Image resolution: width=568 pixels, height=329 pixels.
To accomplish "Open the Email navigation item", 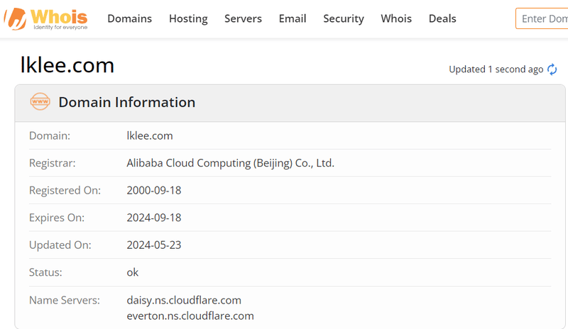I will click(x=293, y=18).
